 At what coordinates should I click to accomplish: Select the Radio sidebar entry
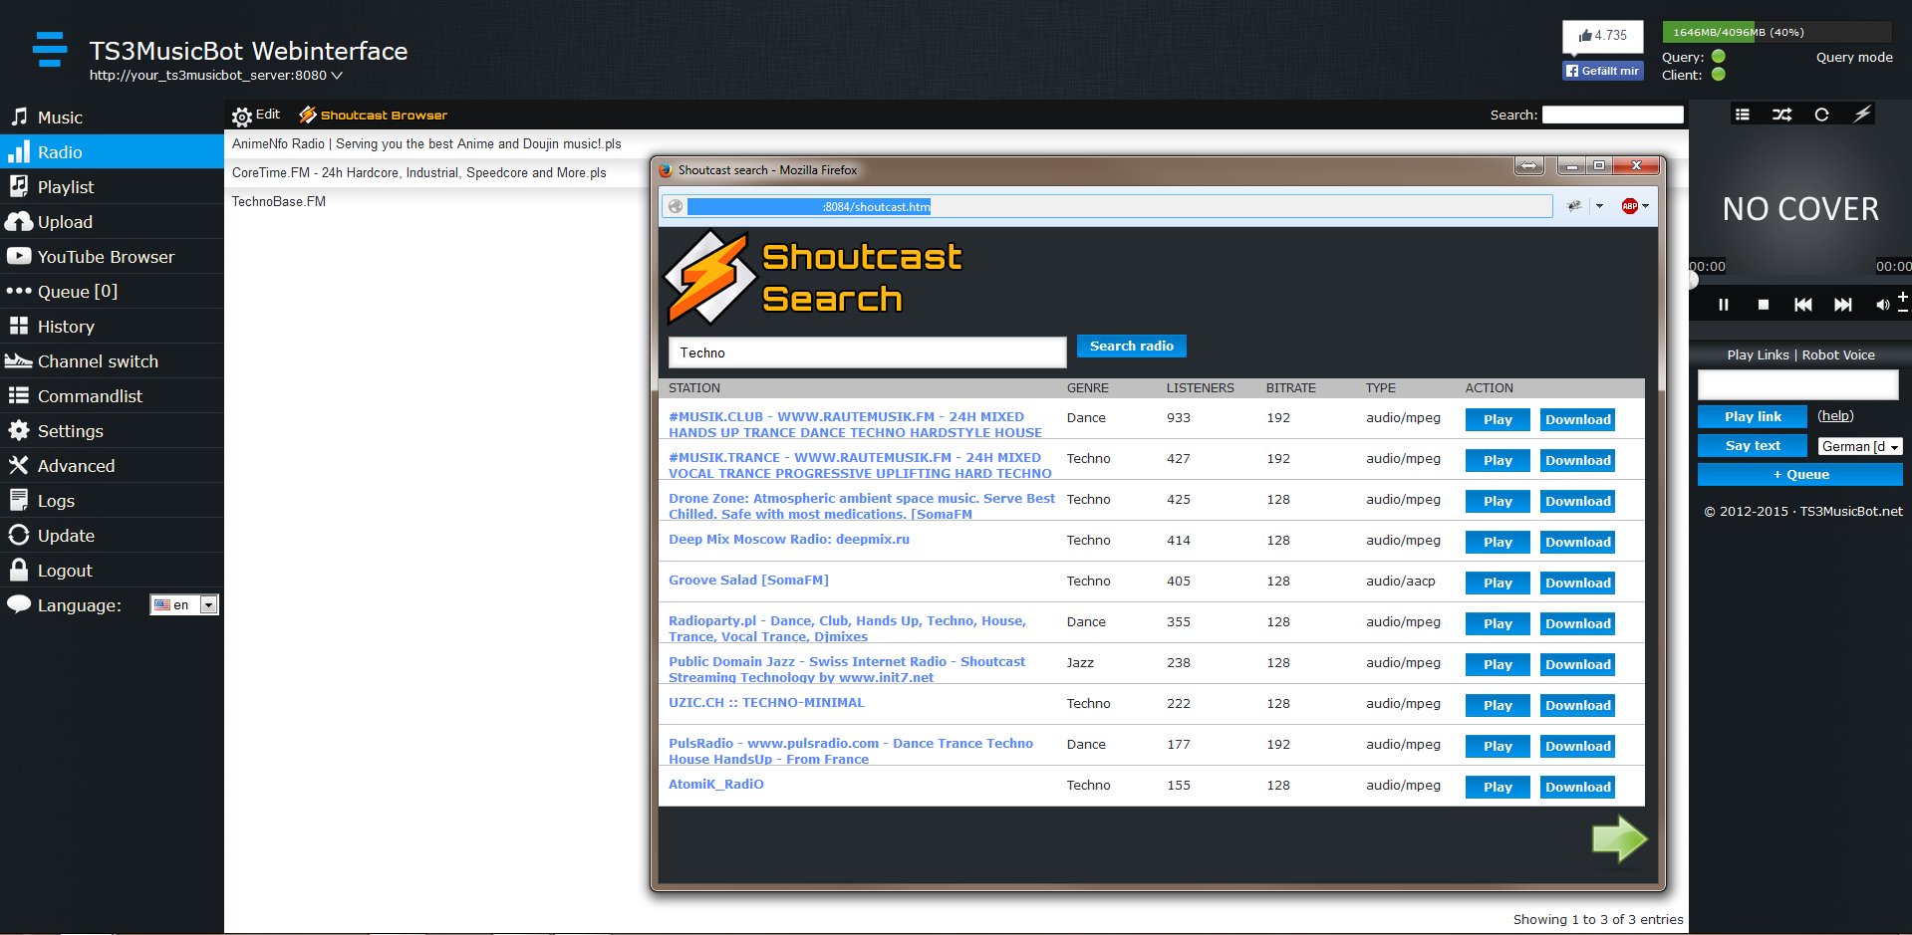[112, 151]
